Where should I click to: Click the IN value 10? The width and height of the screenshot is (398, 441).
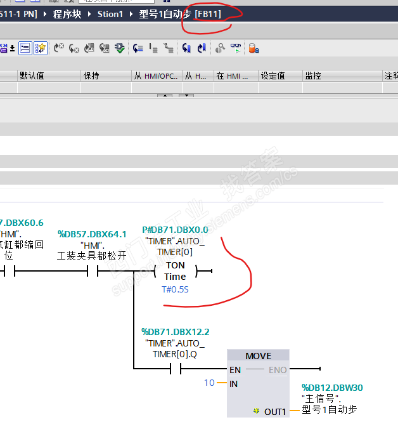click(x=209, y=383)
